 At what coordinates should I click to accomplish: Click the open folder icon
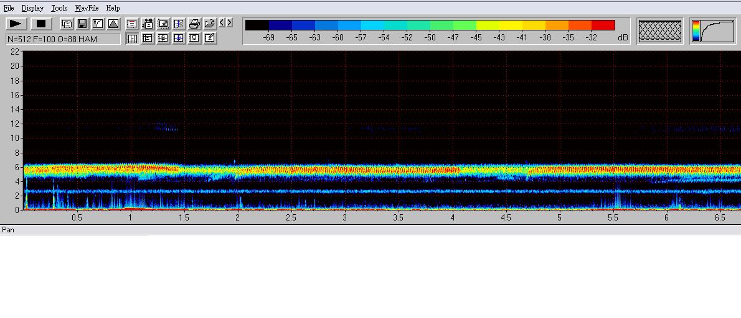210,24
